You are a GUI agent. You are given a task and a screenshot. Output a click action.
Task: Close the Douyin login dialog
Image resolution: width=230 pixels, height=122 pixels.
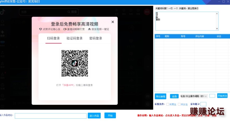113,22
